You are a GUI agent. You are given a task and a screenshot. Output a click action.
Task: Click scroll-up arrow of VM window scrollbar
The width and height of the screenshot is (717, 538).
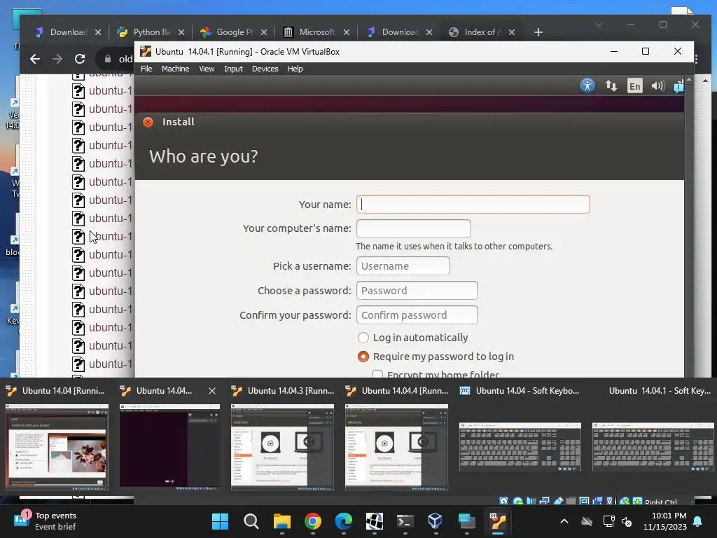[x=689, y=80]
